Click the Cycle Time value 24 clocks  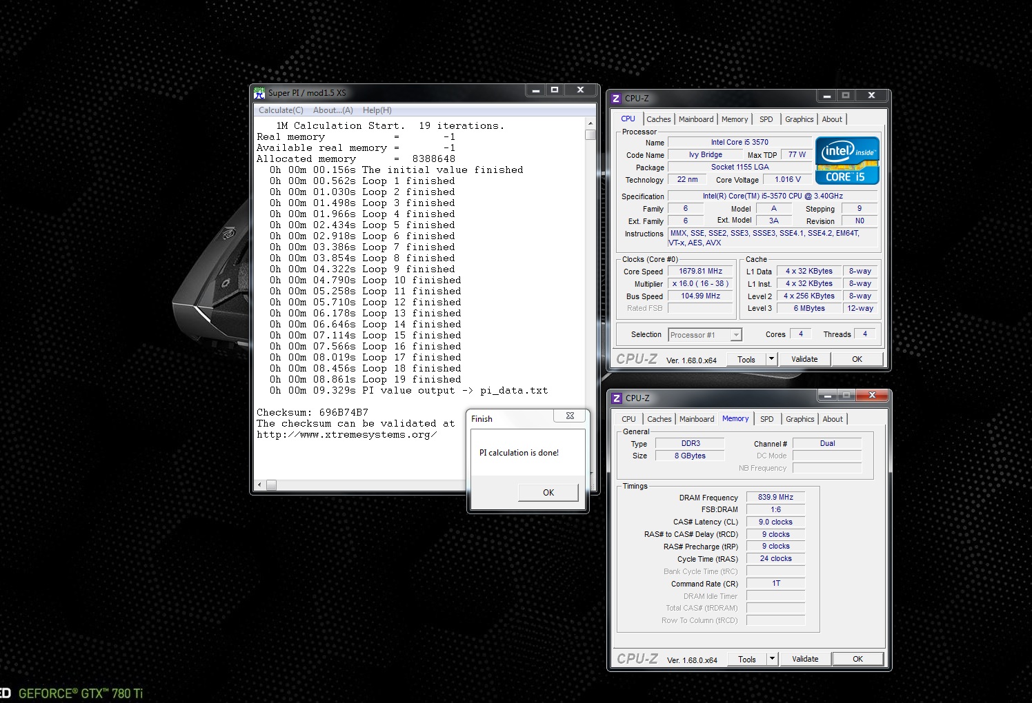pos(775,559)
